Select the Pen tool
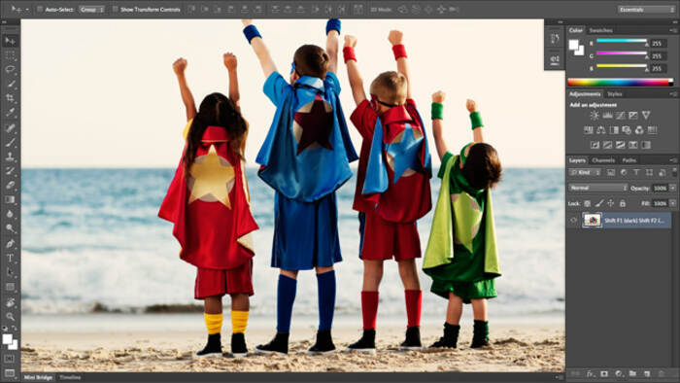 (10, 243)
